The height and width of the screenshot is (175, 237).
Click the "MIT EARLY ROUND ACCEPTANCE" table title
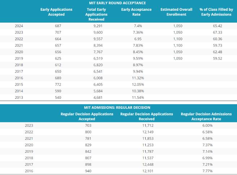[117, 3]
